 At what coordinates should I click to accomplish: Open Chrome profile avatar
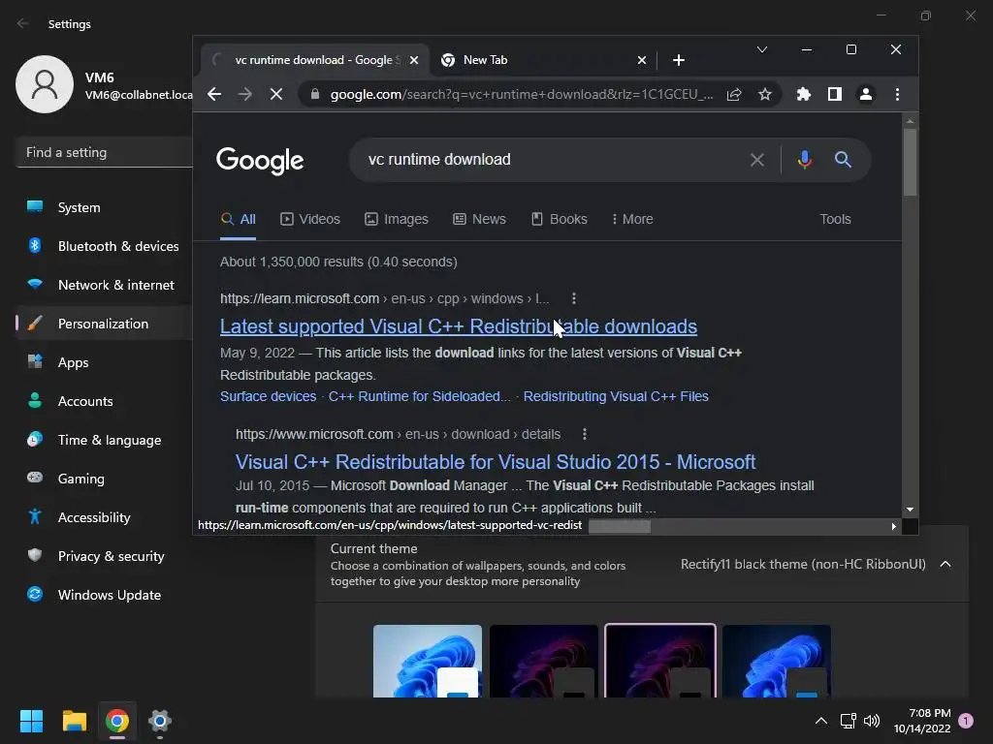pos(866,94)
